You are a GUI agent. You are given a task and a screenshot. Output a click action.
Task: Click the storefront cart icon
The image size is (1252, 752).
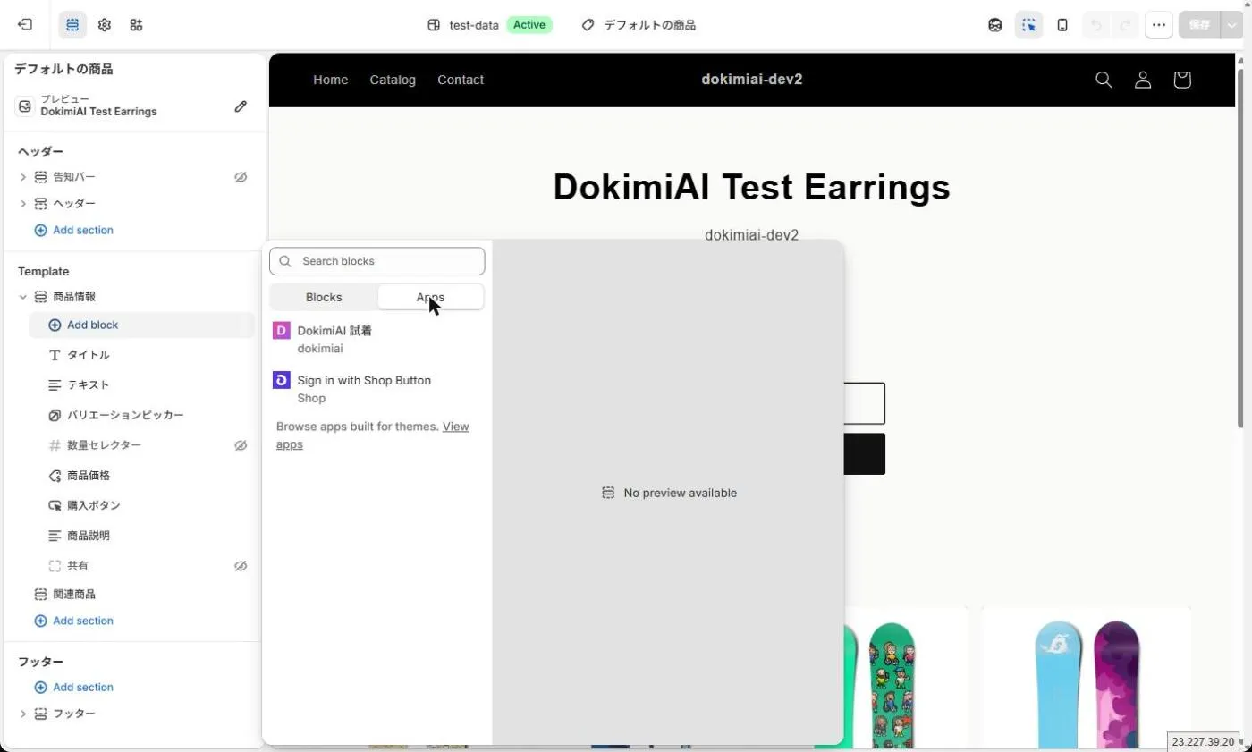pyautogui.click(x=1182, y=80)
